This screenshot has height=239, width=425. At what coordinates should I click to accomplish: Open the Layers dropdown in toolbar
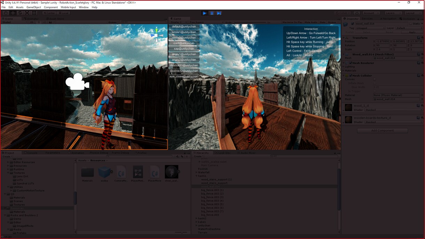(393, 13)
